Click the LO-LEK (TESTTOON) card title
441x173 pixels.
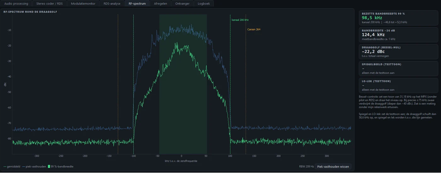[376, 81]
